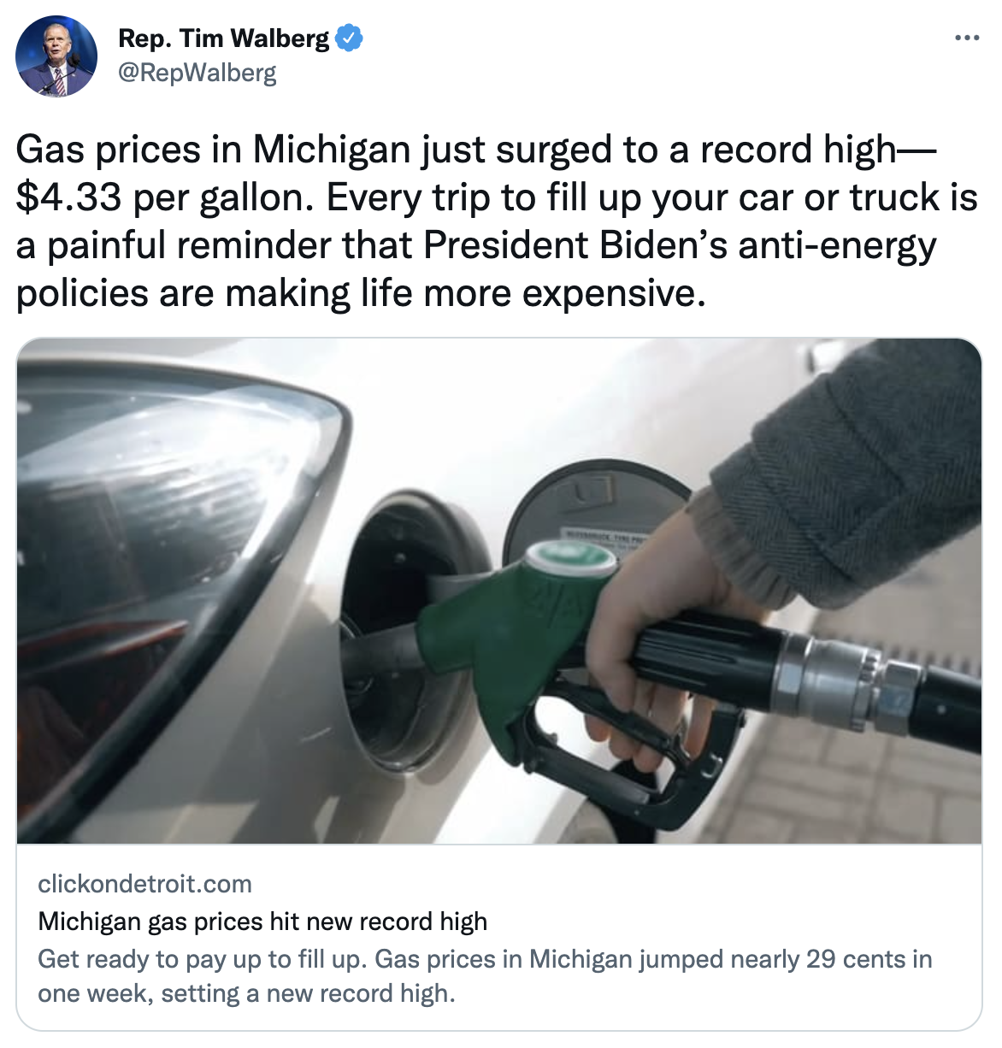Open Rep. Tim Walberg's profile avatar photo
Image resolution: width=1002 pixels, height=1048 pixels.
(x=56, y=56)
